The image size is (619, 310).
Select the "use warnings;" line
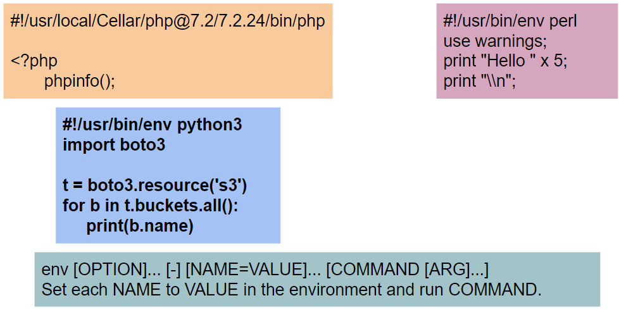click(495, 41)
